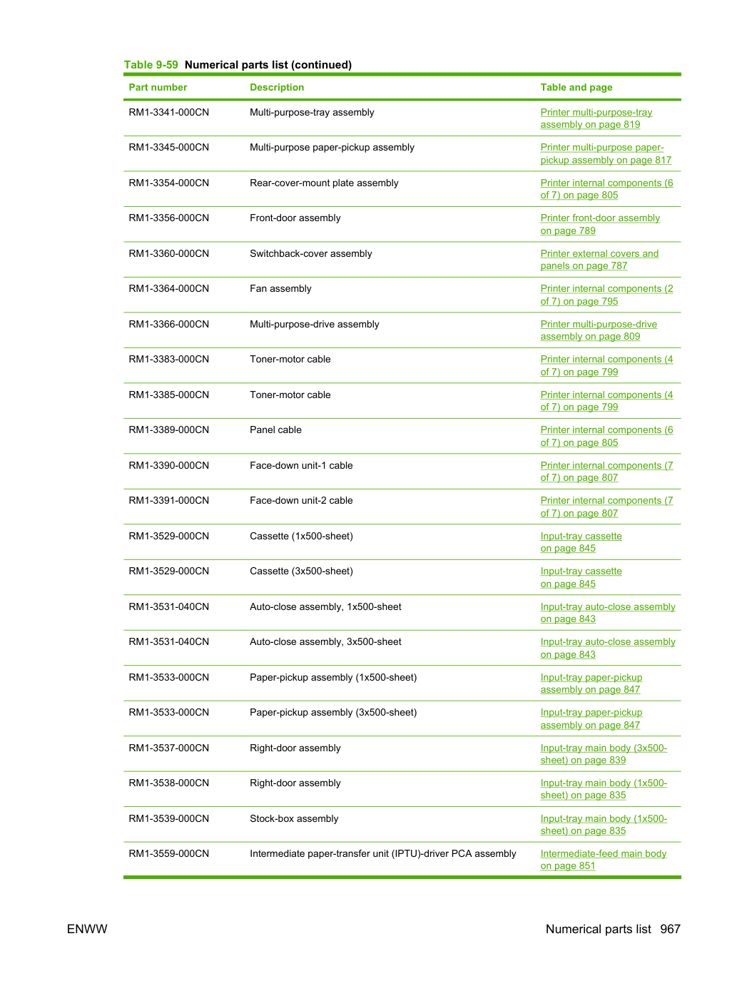737x981 pixels.
Task: Open the Stock-box assembly link to page 835
Action: [x=604, y=825]
